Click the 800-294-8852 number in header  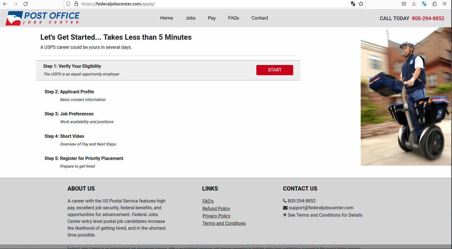428,18
